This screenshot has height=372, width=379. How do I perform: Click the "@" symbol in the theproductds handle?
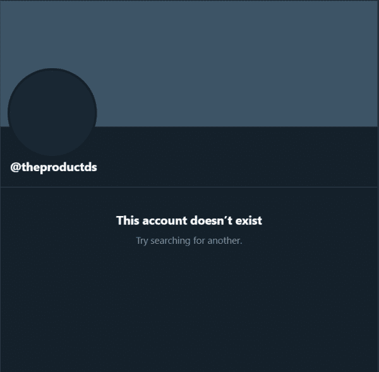point(16,167)
